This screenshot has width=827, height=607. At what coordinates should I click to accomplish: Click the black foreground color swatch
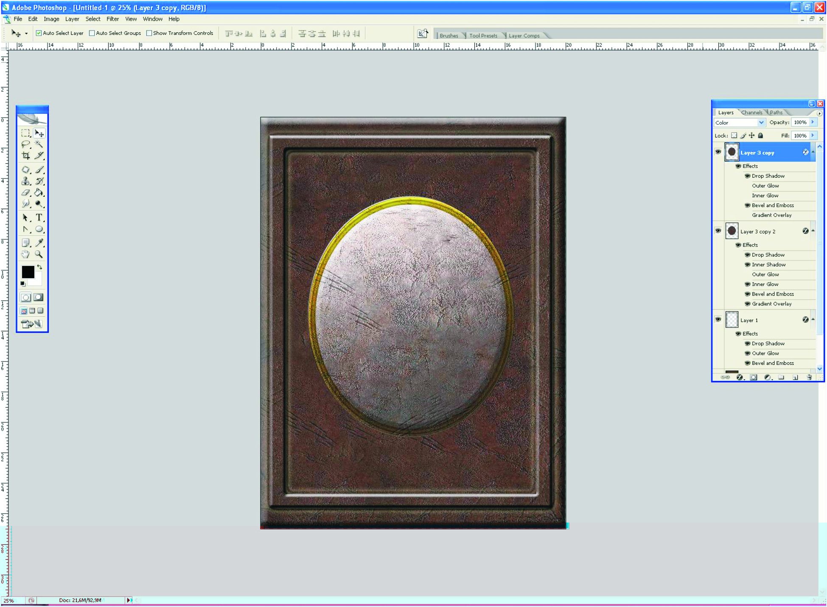28,272
